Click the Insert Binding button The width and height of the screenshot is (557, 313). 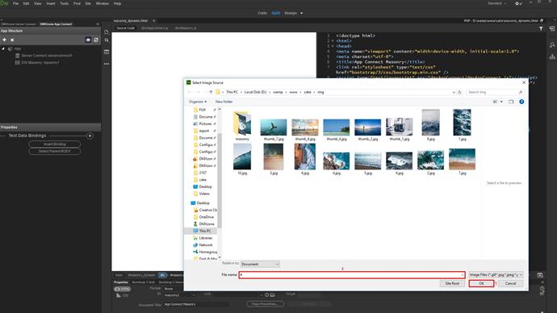55,144
